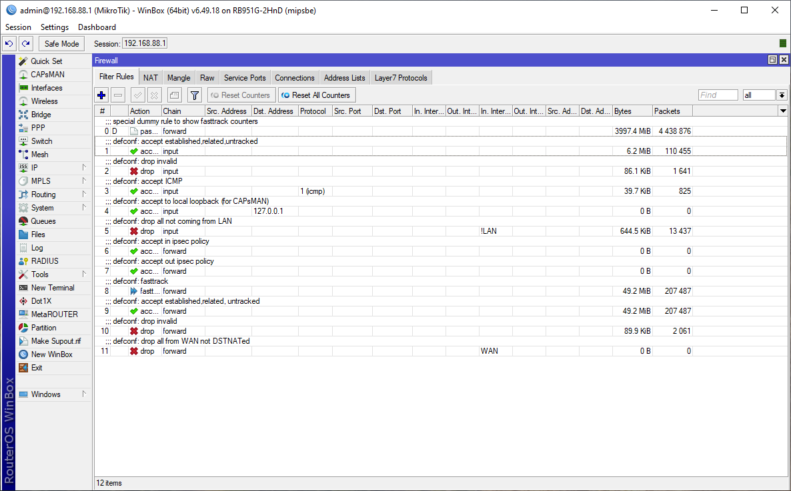Screen dimensions: 791x491
Task: Toggle Safe Mode button
Action: click(x=61, y=44)
